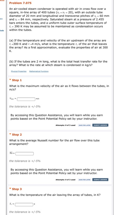Click the Vmax answer field in m/s
Viewport: 114px width, 215px height.
26,99
